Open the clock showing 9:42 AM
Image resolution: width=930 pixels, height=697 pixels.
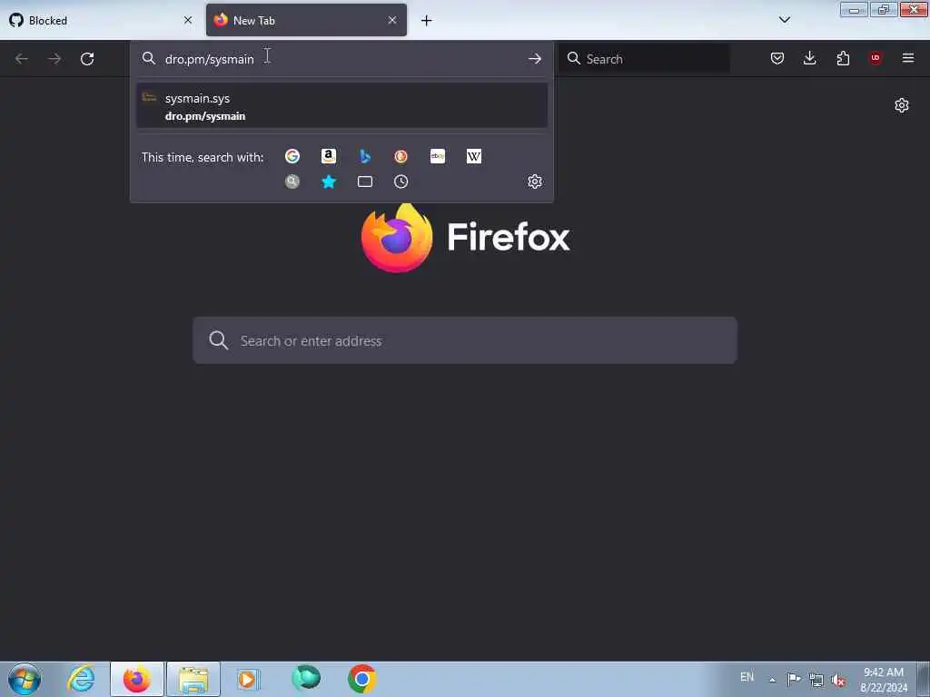point(884,680)
